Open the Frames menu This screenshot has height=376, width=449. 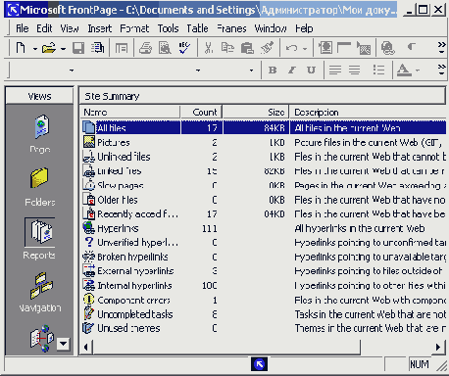pyautogui.click(x=231, y=28)
